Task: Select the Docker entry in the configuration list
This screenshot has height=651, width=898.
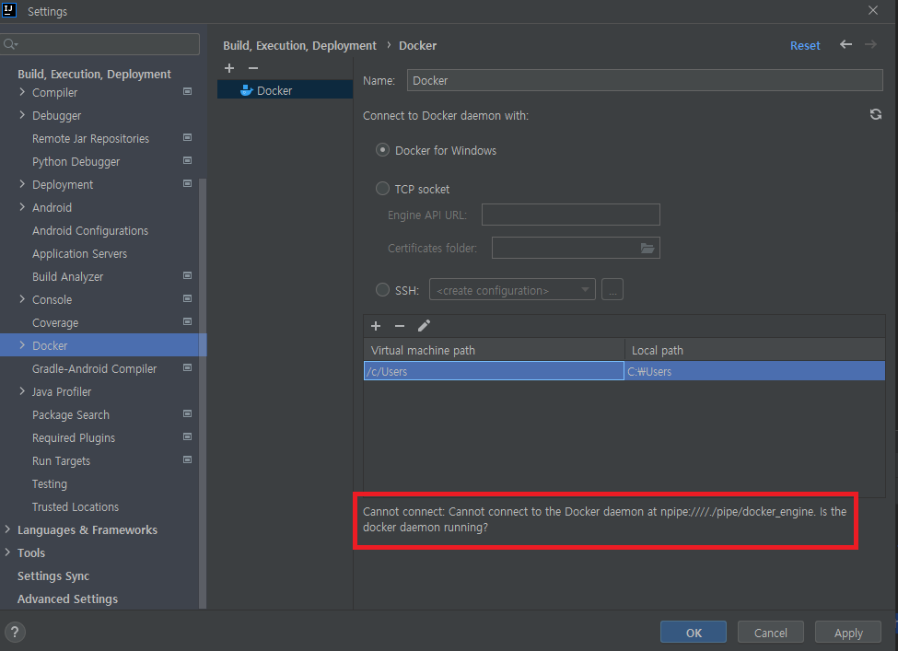Action: tap(285, 90)
